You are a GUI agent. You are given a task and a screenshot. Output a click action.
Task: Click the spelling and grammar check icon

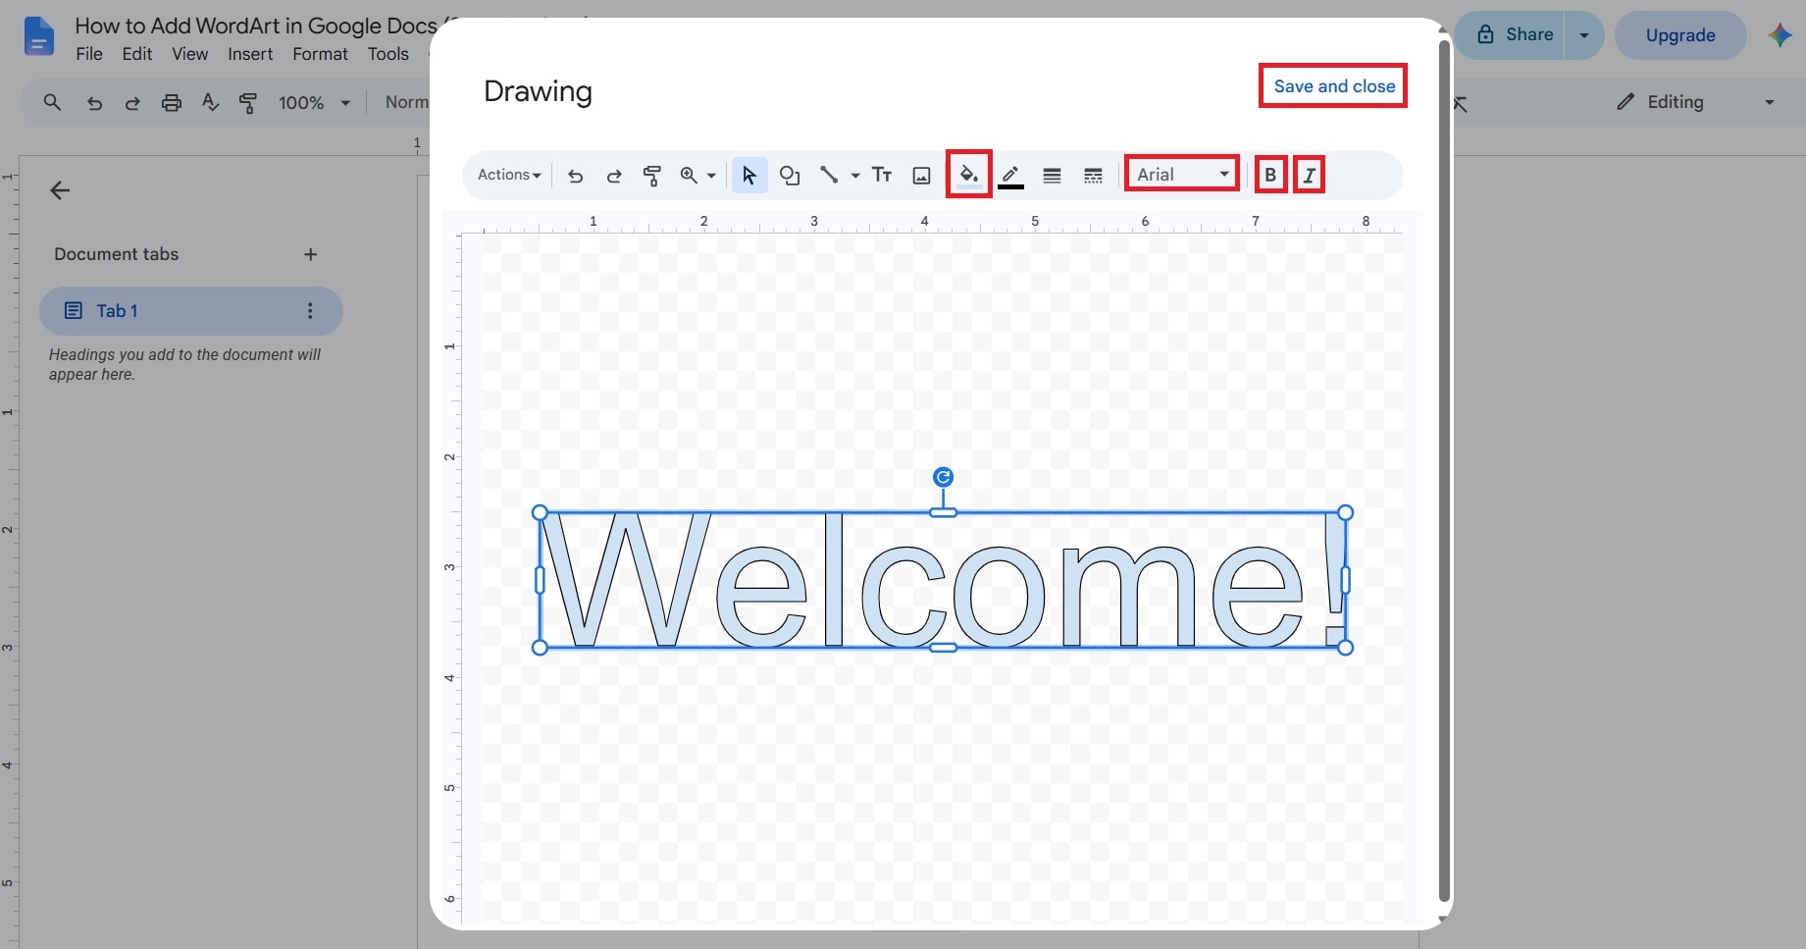tap(210, 102)
